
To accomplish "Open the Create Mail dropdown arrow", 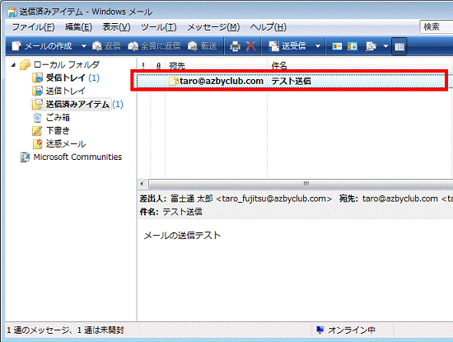I will point(84,46).
